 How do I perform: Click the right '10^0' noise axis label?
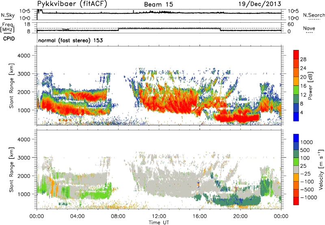coord(293,18)
